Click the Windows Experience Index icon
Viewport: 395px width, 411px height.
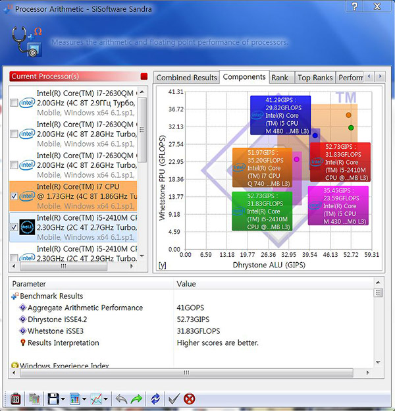15,365
